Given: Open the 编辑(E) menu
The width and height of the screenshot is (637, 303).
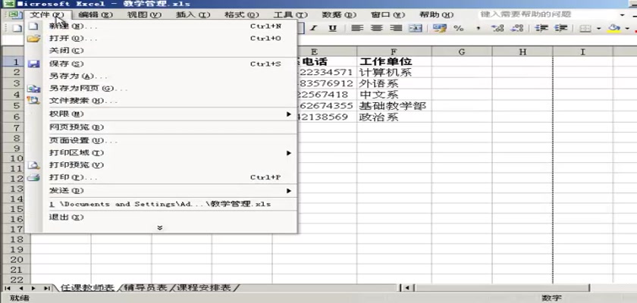Looking at the screenshot, I should (96, 14).
